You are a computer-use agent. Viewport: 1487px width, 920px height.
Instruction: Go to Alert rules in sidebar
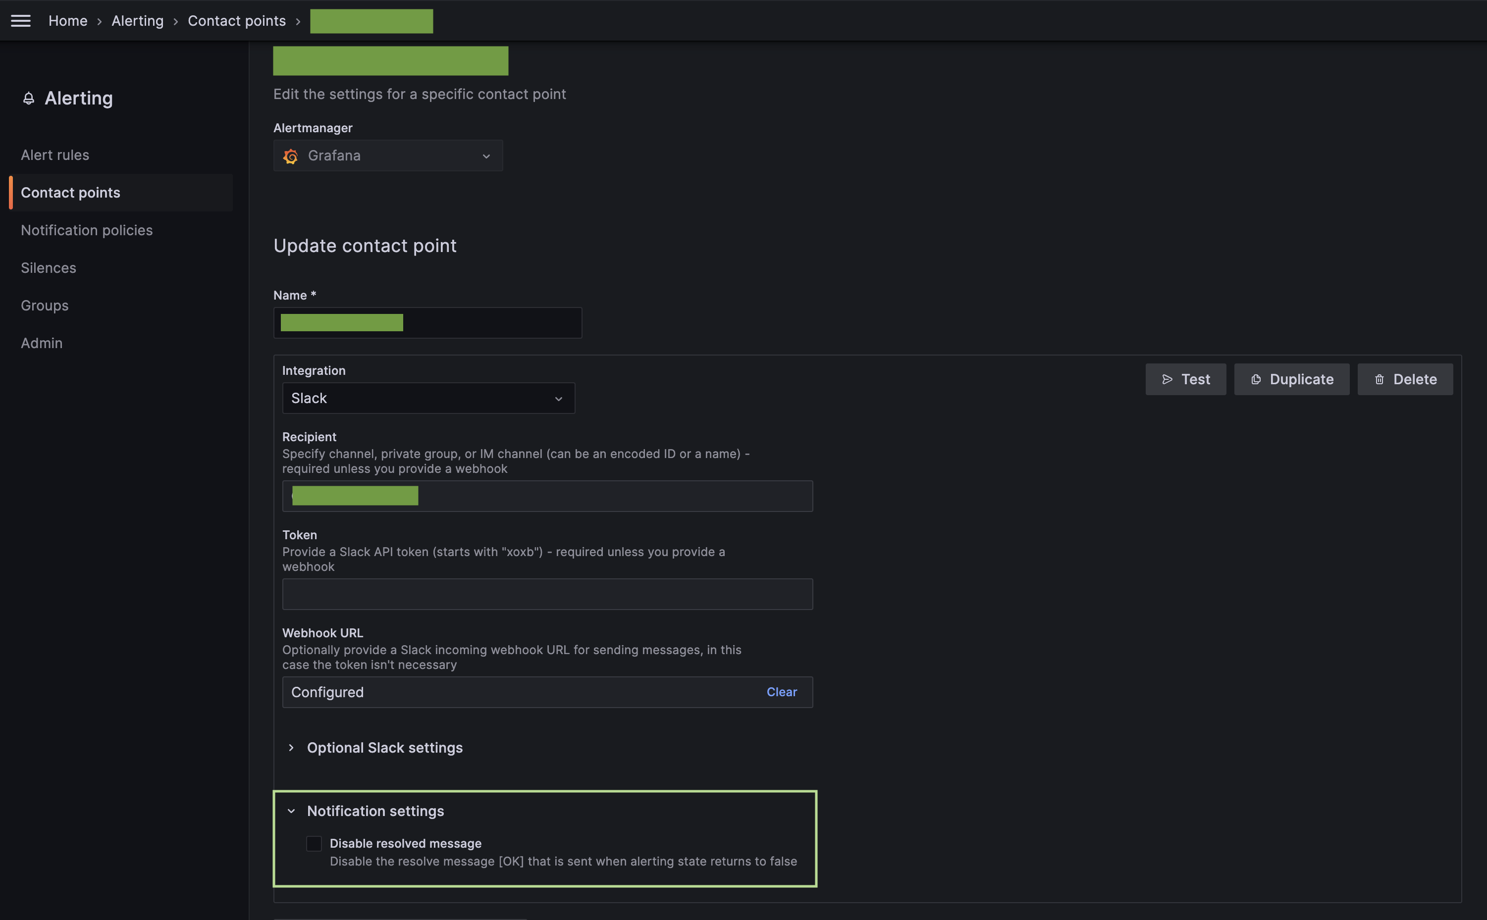click(55, 155)
